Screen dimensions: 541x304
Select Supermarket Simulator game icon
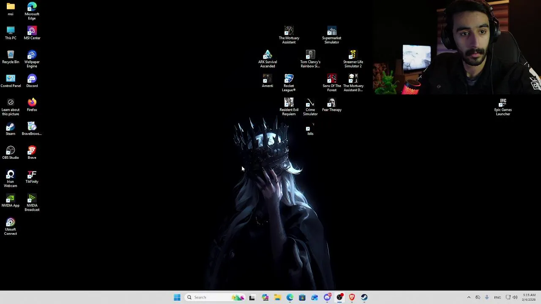tap(332, 35)
